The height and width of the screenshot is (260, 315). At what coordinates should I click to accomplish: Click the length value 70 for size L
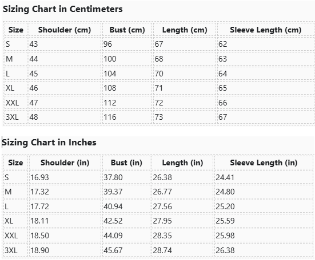click(x=185, y=74)
